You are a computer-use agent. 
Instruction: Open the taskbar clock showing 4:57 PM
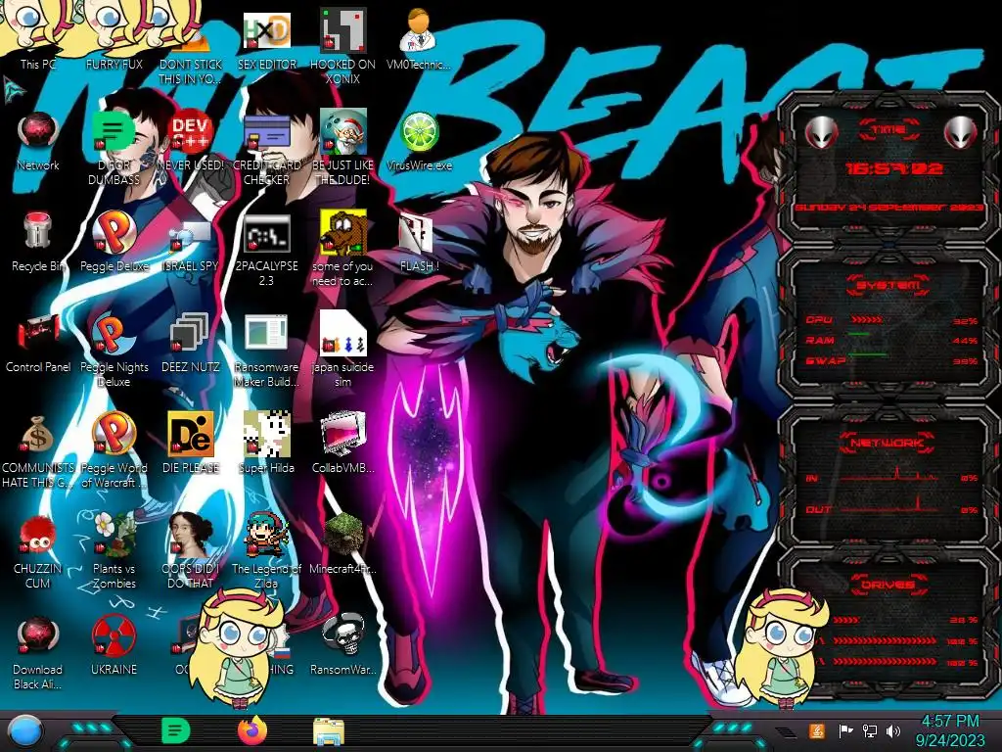point(950,730)
